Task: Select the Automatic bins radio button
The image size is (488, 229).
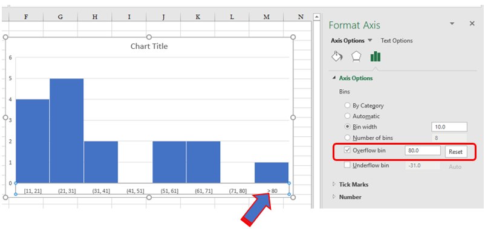Action: (x=347, y=116)
